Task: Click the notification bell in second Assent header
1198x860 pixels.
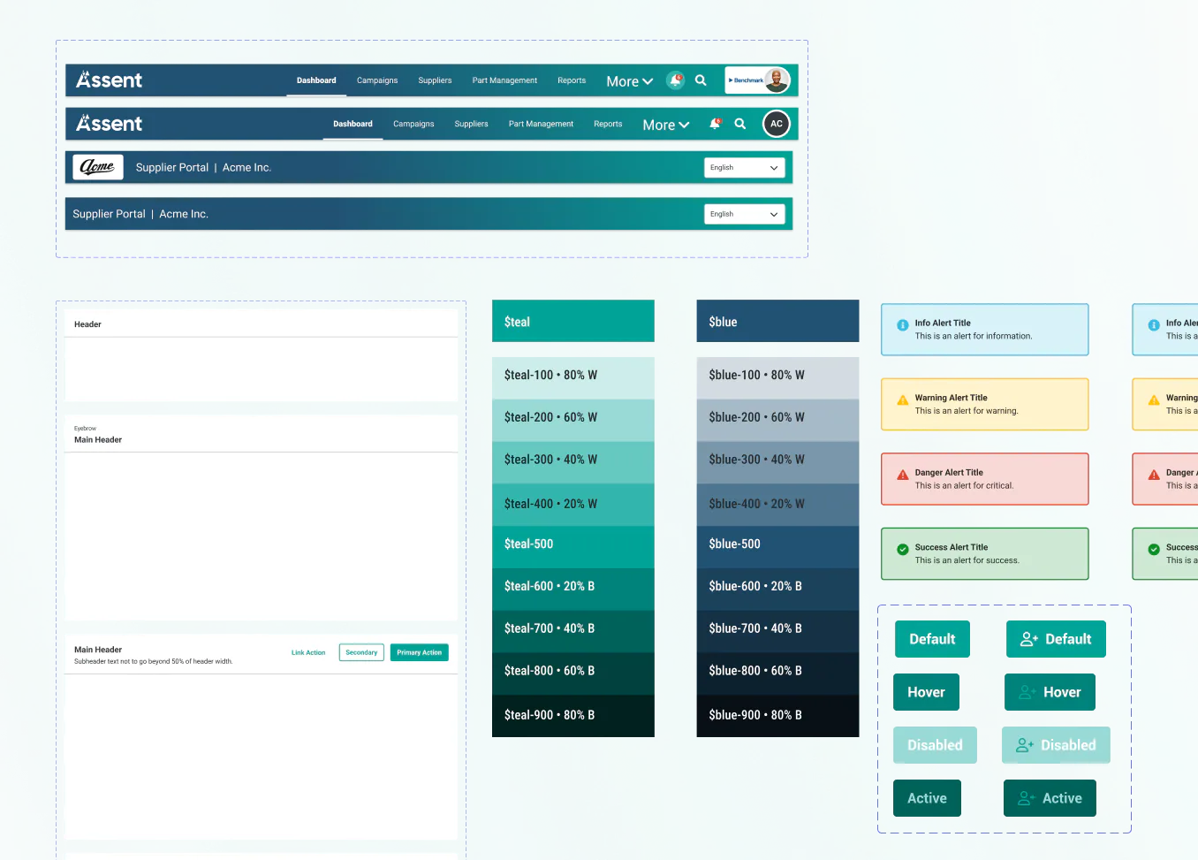Action: [x=715, y=124]
